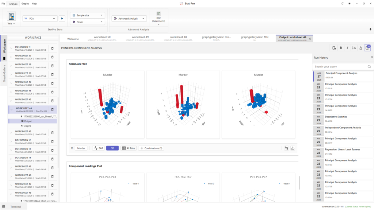Viewport: 374px width, 210px height.
Task: Expand the Advanced Analysis dropdown
Action: [x=129, y=18]
